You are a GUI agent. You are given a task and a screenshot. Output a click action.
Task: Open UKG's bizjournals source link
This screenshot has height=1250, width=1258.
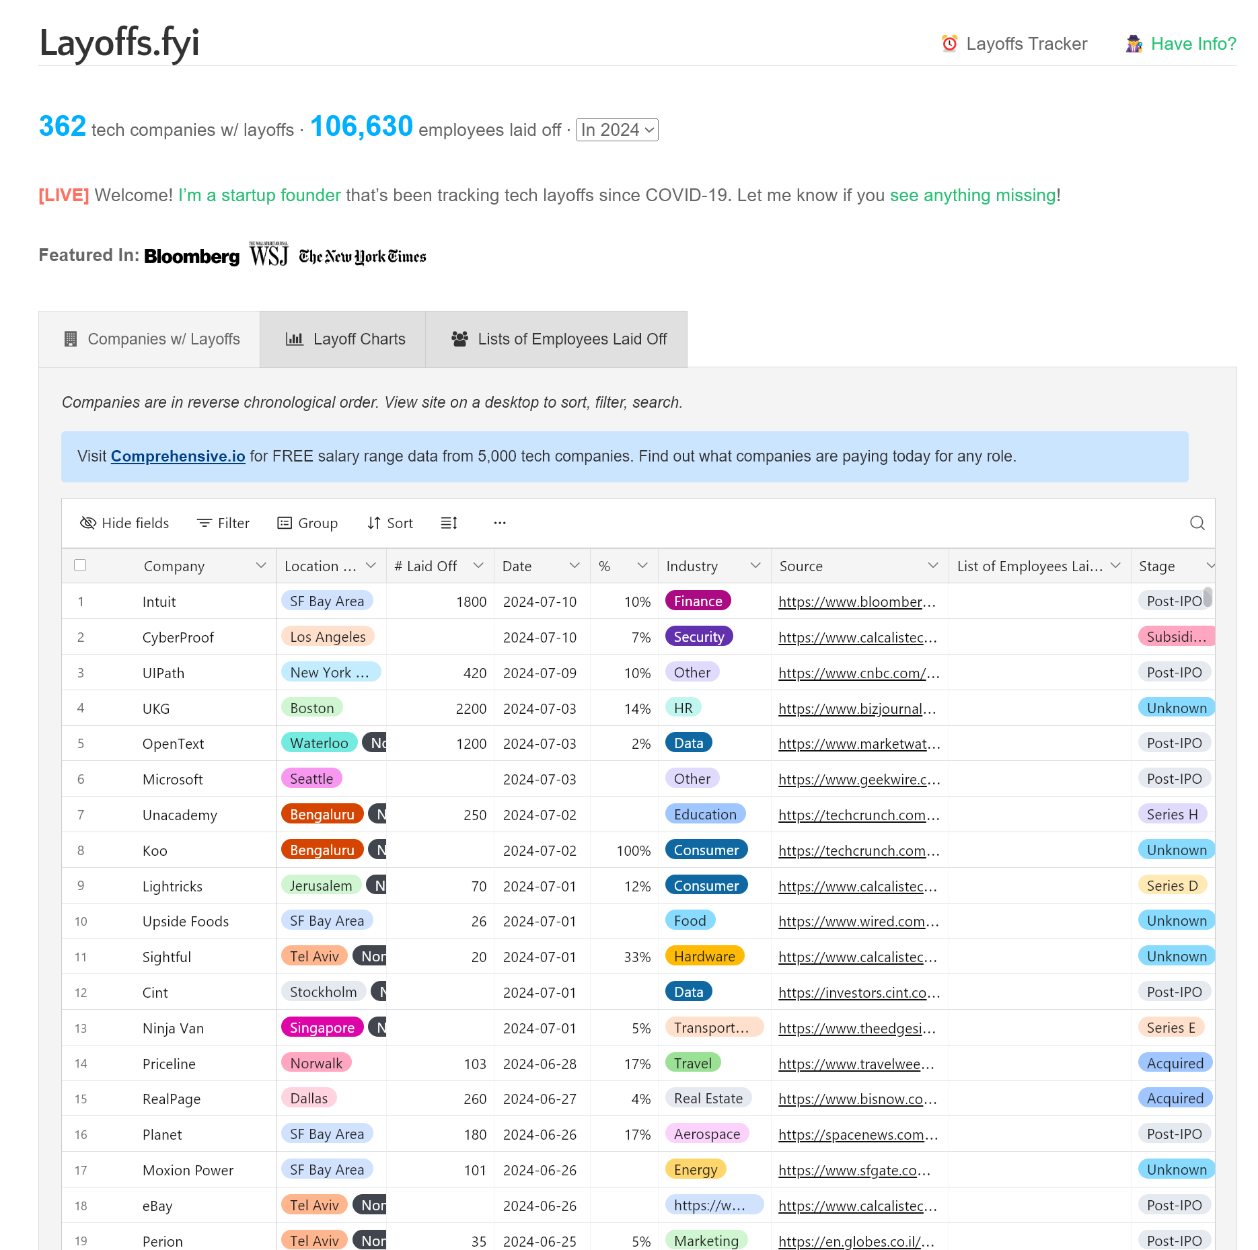pyautogui.click(x=857, y=709)
